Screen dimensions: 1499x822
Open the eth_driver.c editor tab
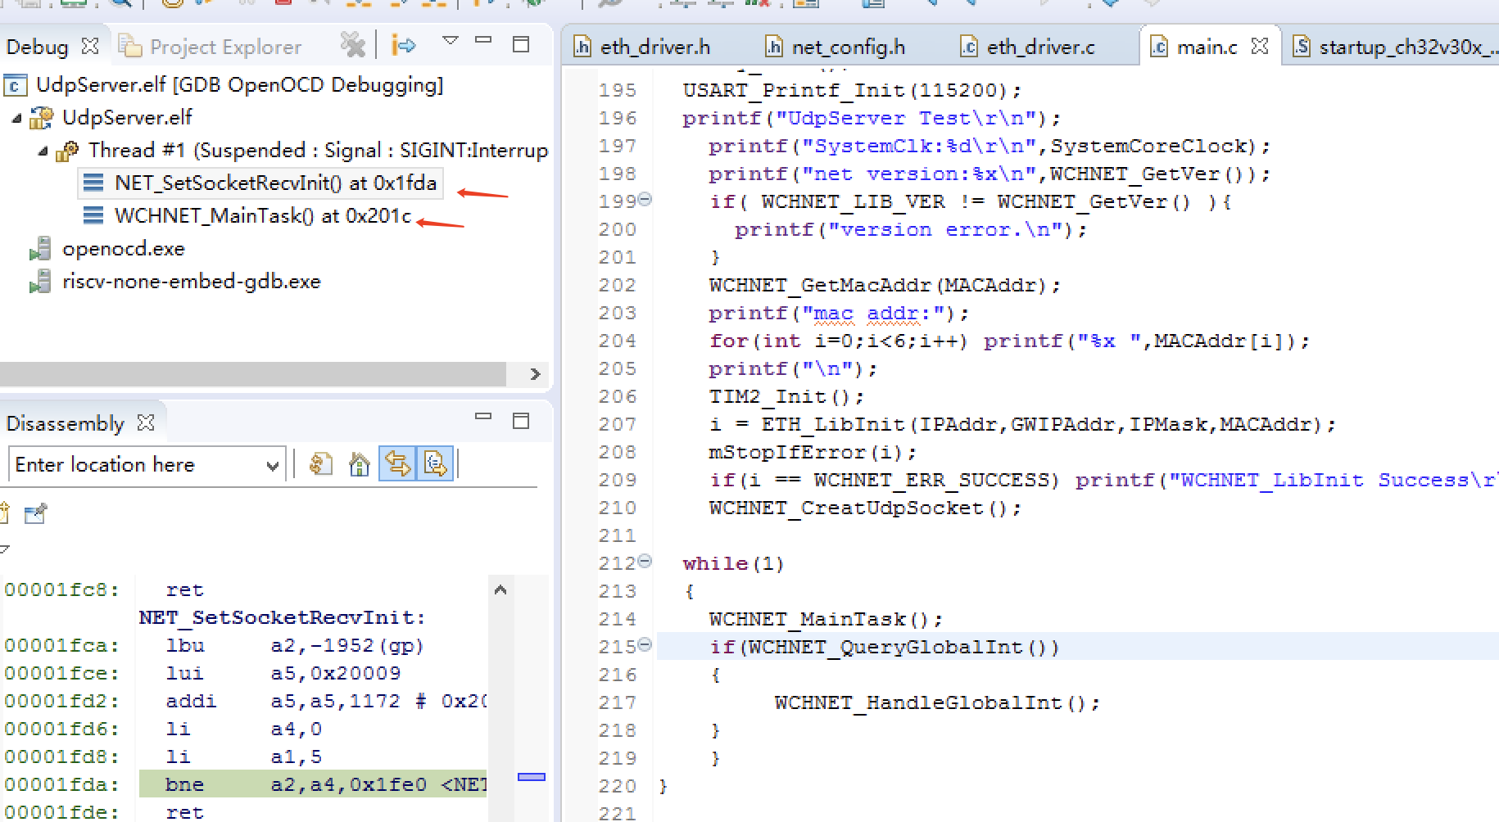(1027, 47)
